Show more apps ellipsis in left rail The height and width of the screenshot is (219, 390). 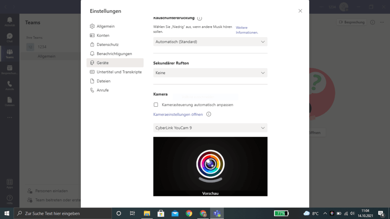click(9, 118)
